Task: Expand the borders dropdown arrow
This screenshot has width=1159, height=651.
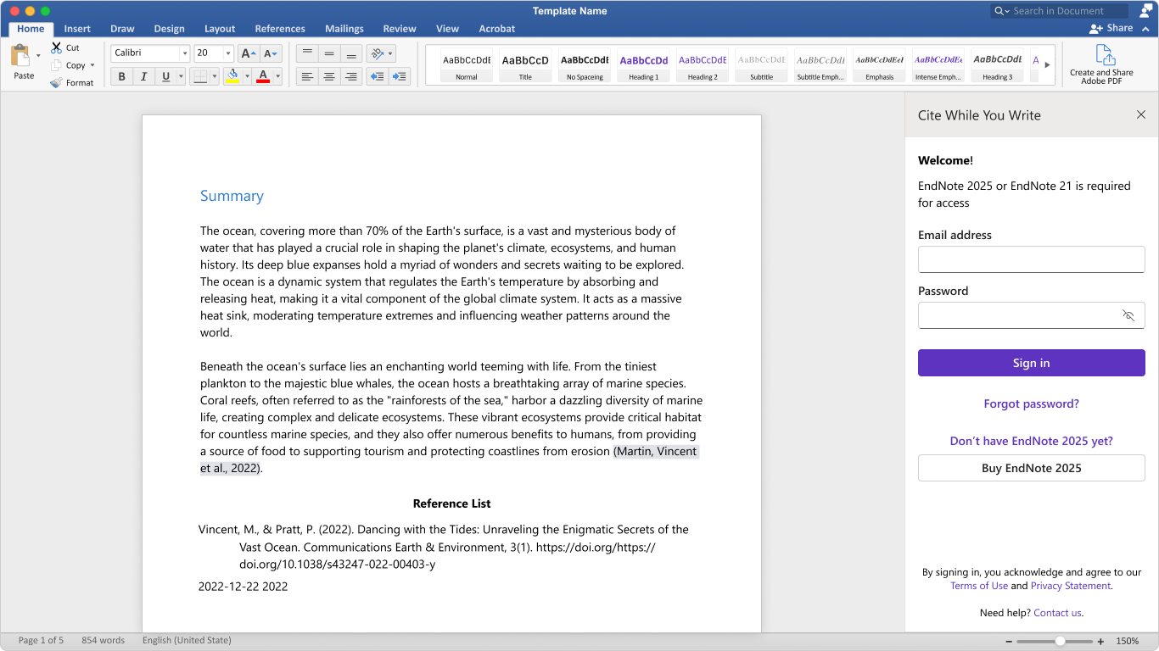Action: pos(215,76)
